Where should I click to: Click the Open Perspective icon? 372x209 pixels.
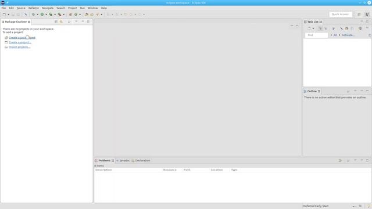click(x=359, y=15)
